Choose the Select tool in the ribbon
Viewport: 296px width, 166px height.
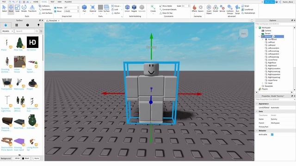coord(4,8)
